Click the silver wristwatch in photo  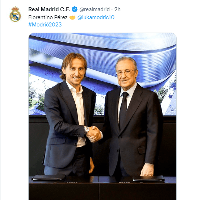(x=87, y=129)
